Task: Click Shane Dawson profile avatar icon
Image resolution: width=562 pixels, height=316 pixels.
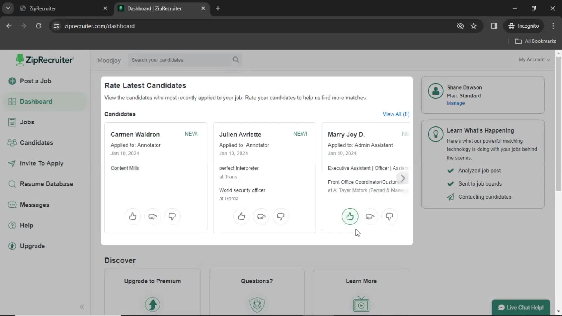Action: 436,91
